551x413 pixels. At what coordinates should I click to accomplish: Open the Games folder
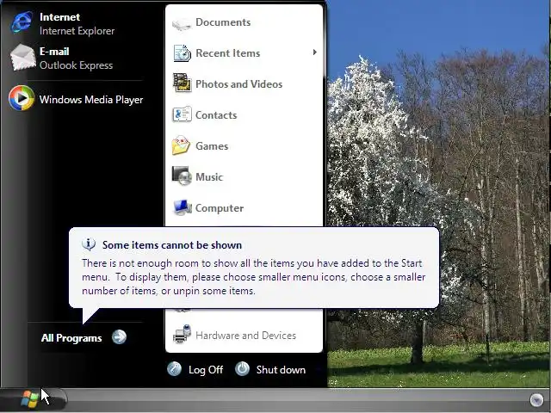[244, 145]
